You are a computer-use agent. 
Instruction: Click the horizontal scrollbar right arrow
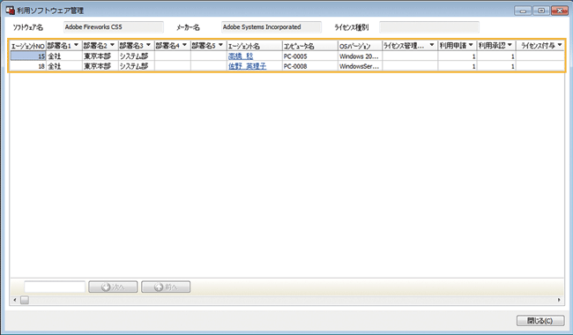coord(559,300)
